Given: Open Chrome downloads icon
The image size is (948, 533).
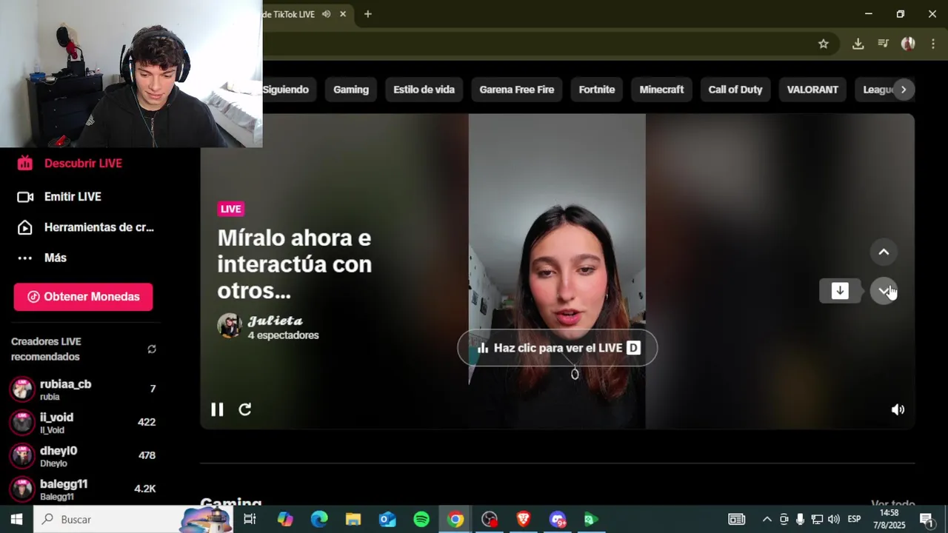Looking at the screenshot, I should tap(858, 44).
